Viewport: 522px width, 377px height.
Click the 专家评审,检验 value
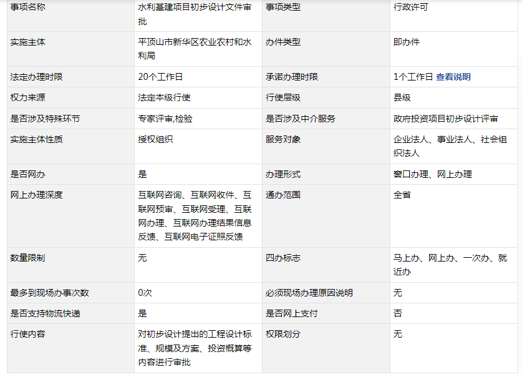[x=165, y=119]
